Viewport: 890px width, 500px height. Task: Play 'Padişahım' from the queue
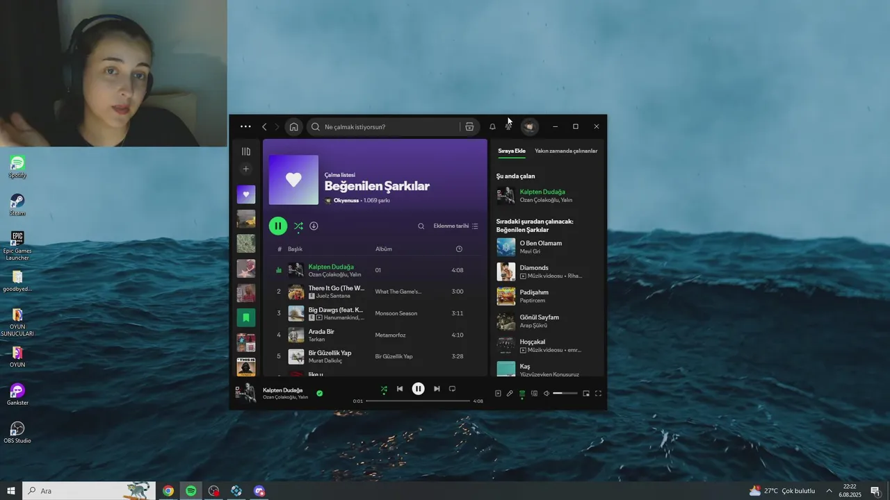548,296
